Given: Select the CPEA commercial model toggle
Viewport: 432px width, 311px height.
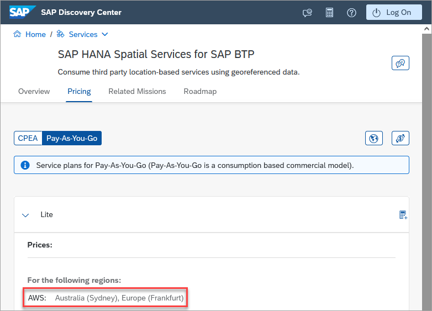Looking at the screenshot, I should 28,138.
